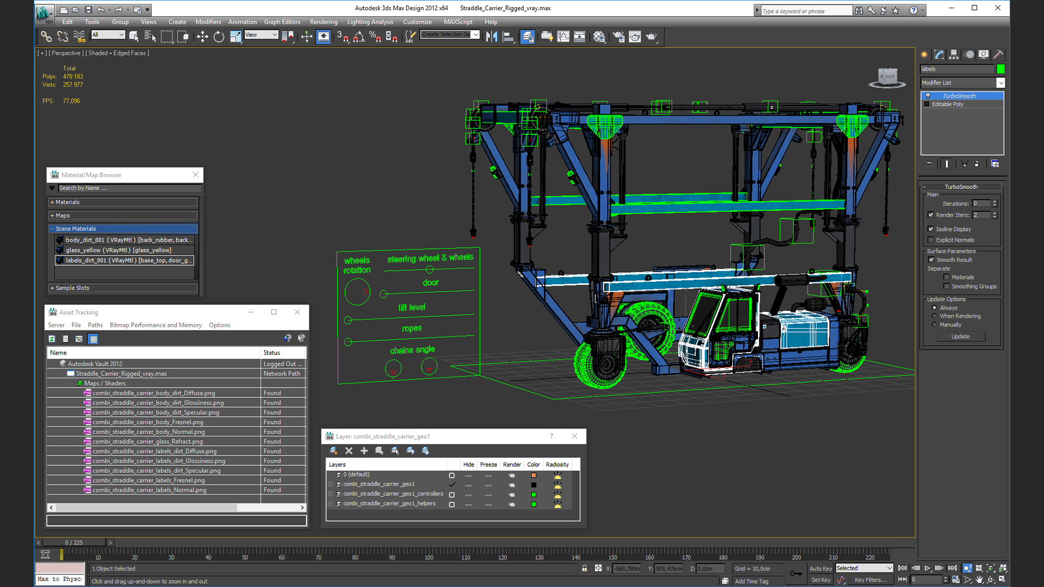Click color swatch of 0 (default) layer
The image size is (1044, 587).
click(x=533, y=475)
